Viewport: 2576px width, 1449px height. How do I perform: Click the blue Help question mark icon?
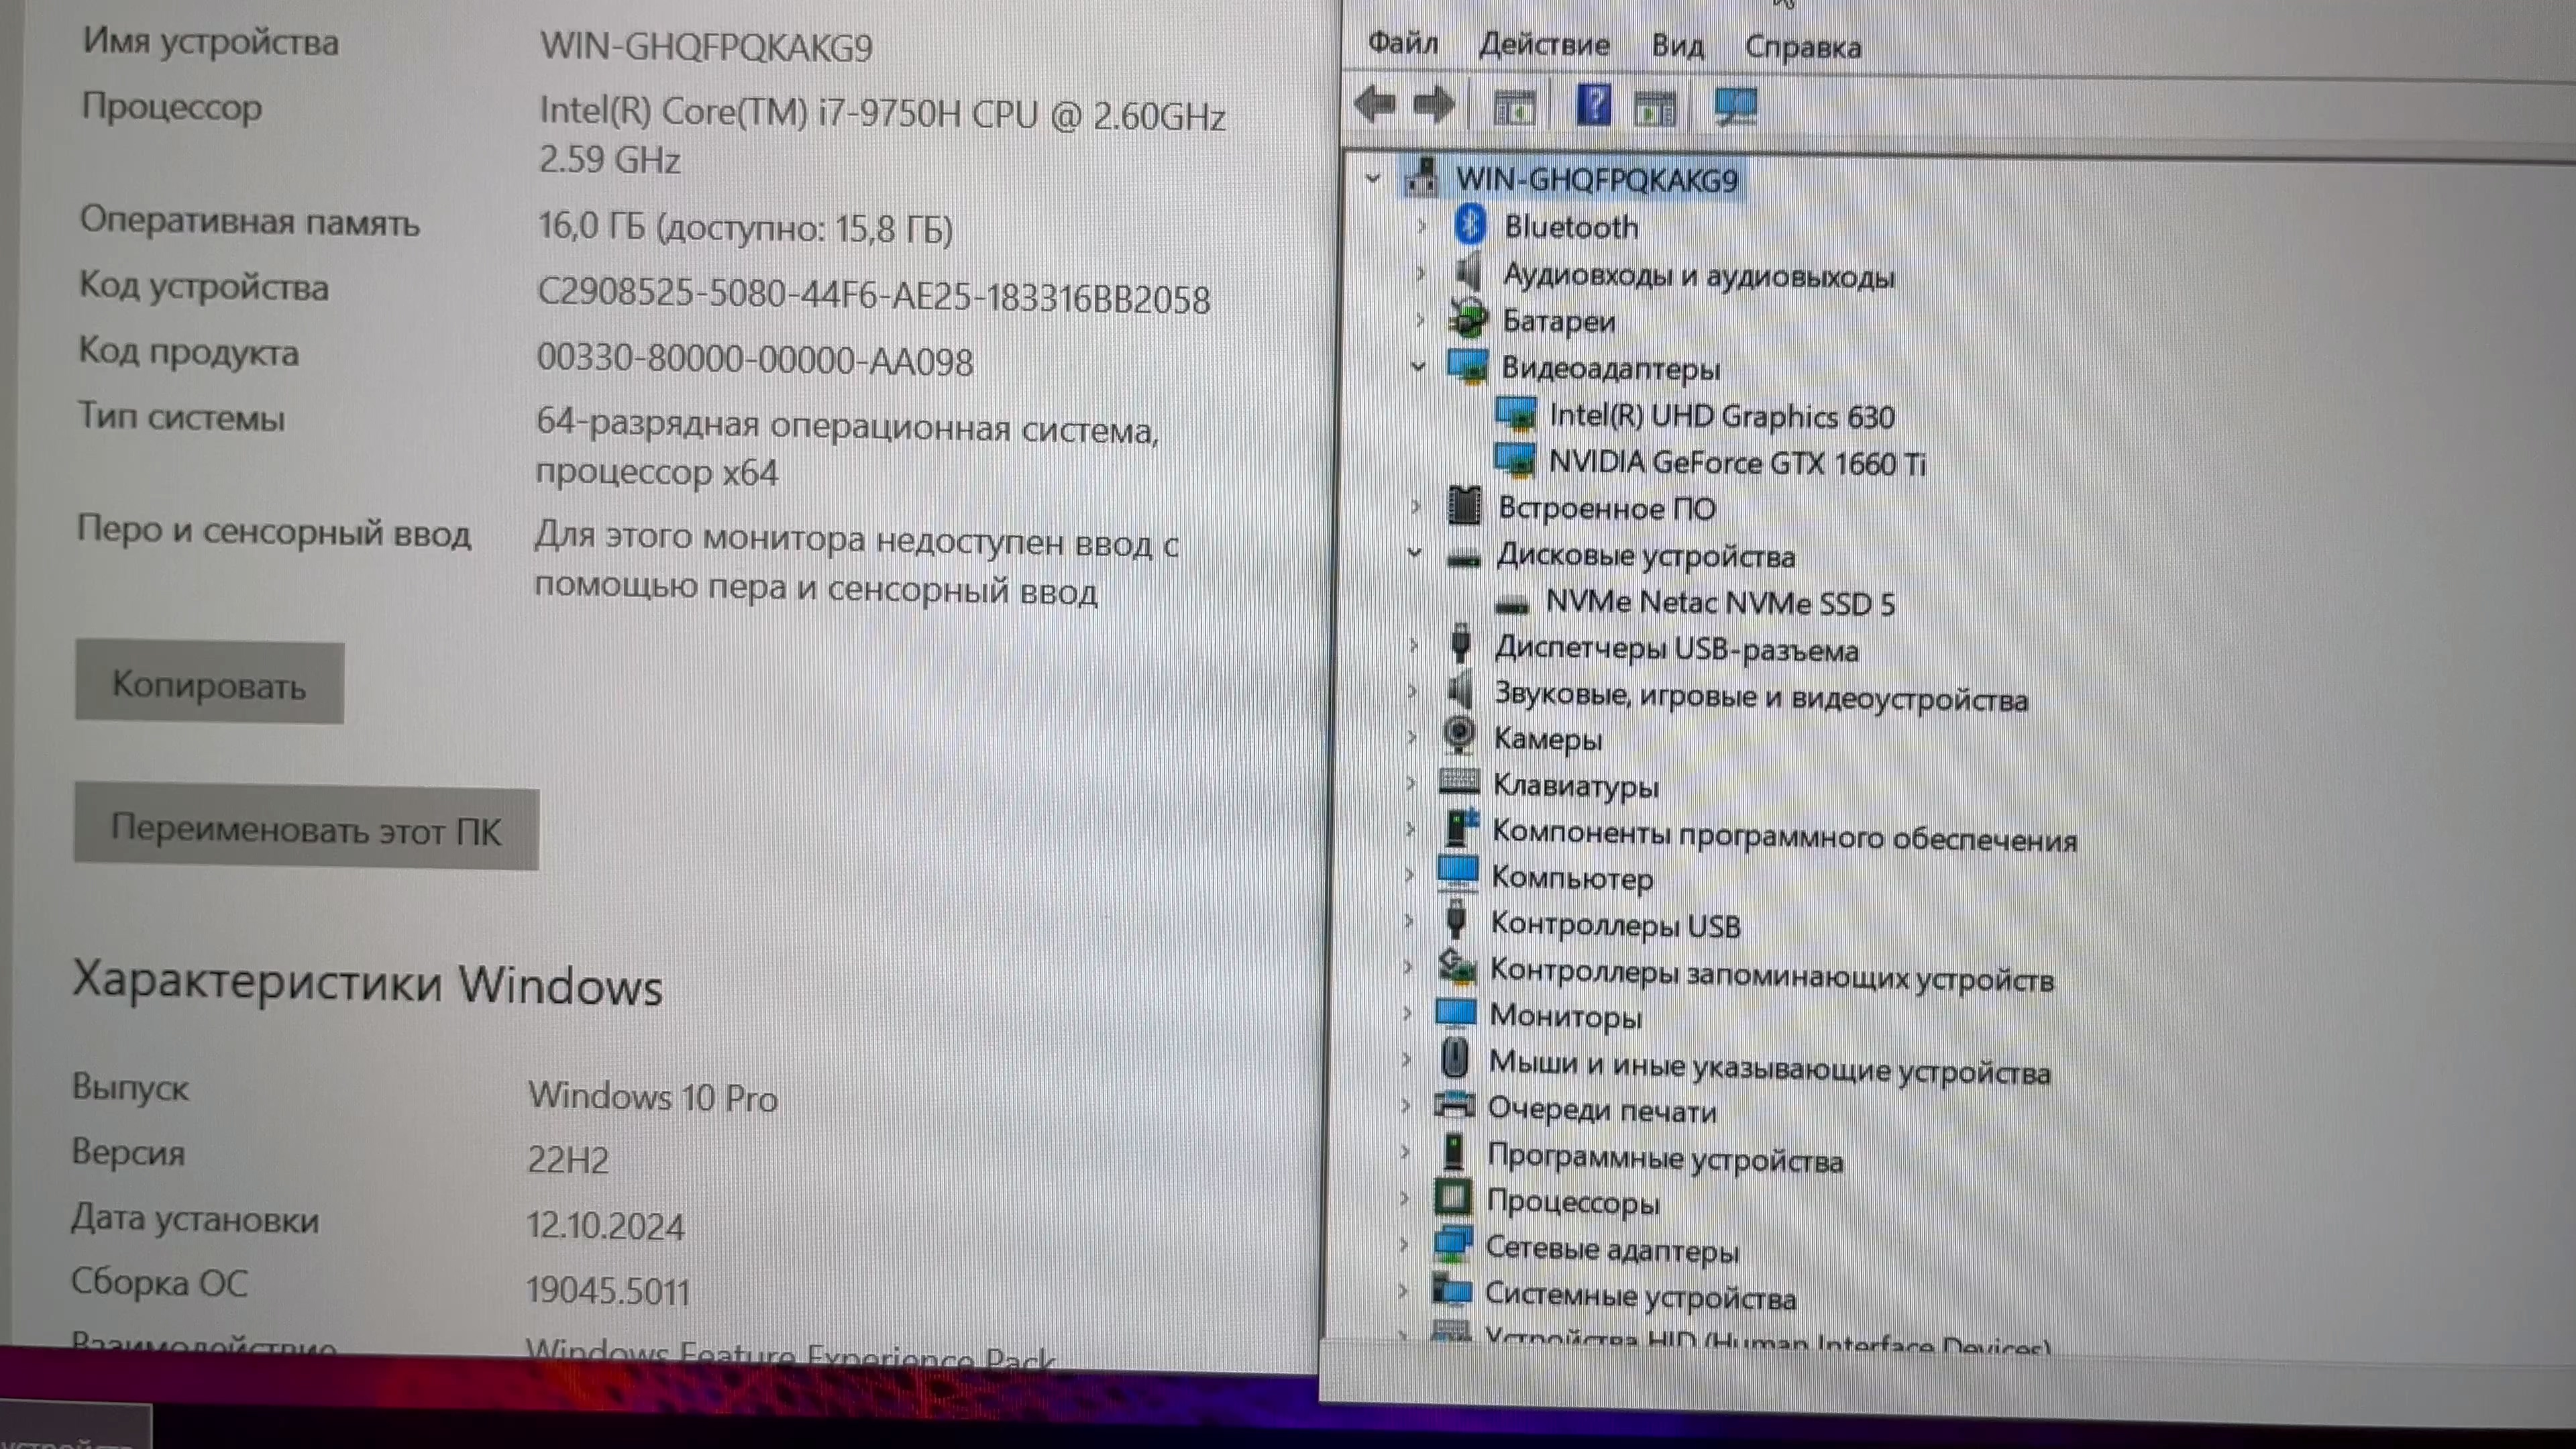click(1593, 105)
